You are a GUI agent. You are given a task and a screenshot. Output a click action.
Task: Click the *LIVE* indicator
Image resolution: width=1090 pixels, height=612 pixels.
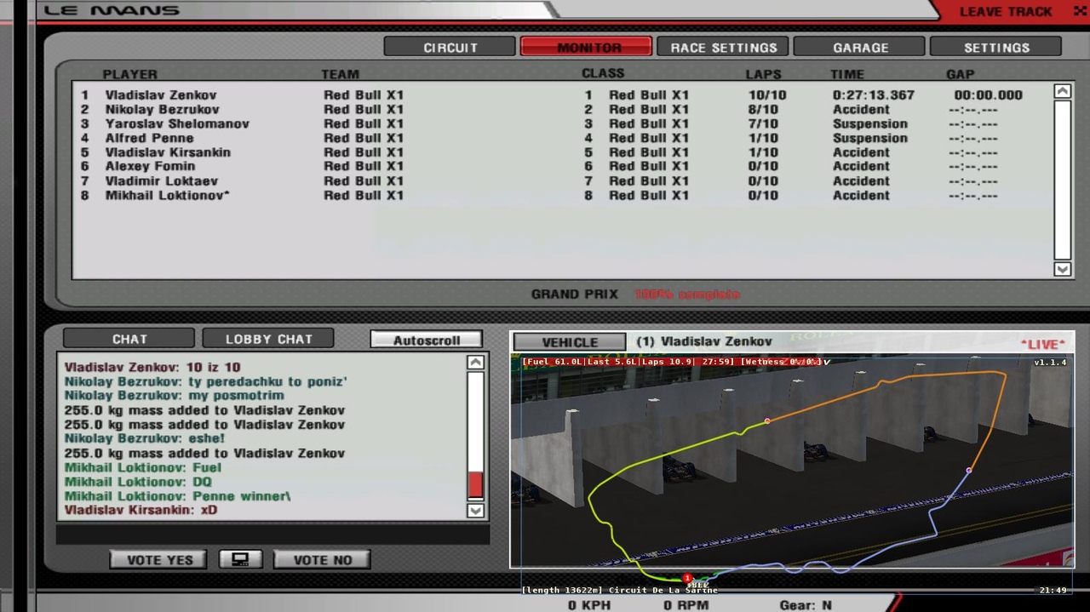1042,344
